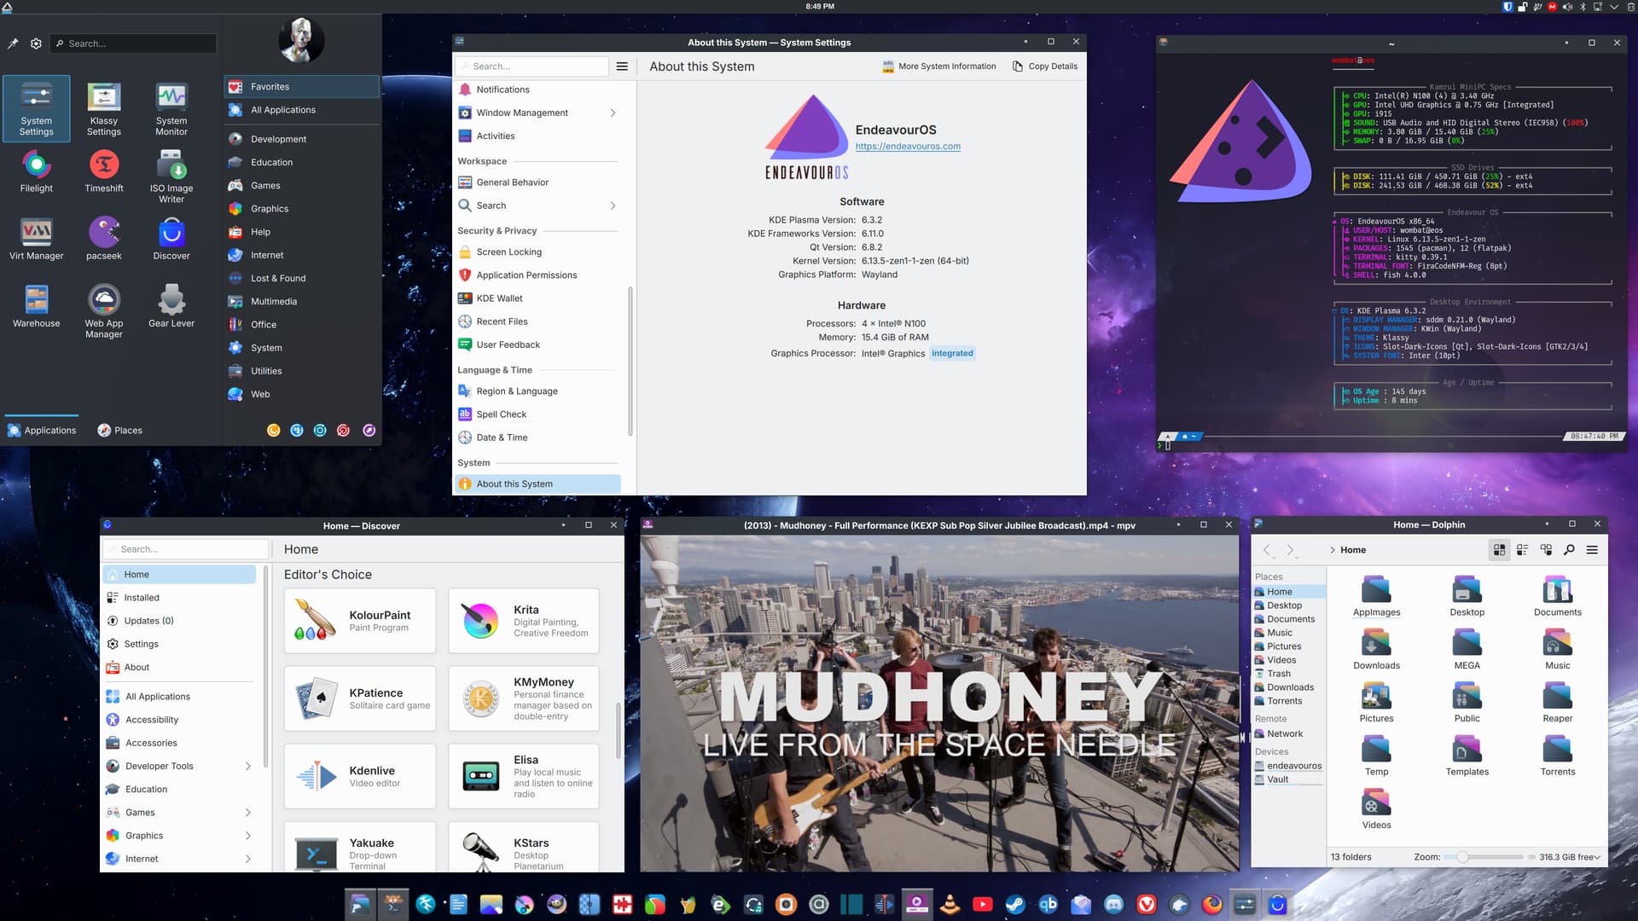
Task: Open System Settings from launcher favorites
Action: pyautogui.click(x=36, y=108)
